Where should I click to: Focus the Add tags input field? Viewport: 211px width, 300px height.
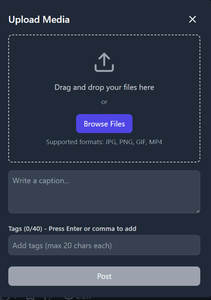tap(104, 245)
